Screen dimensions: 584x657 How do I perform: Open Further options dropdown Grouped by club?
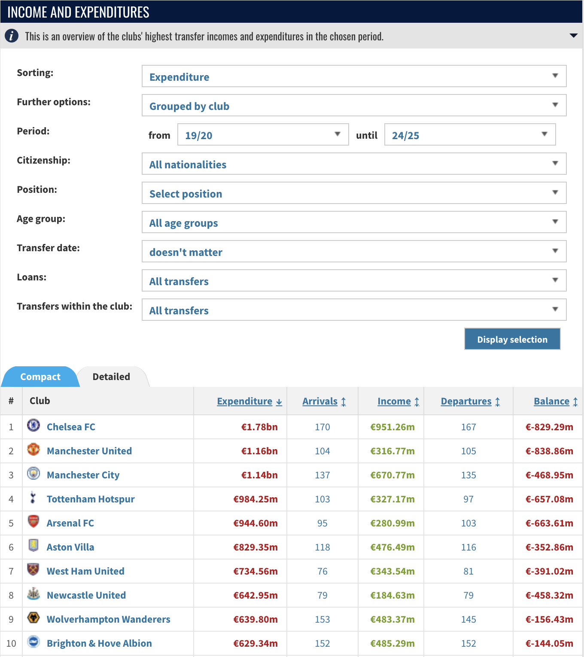[x=354, y=105]
